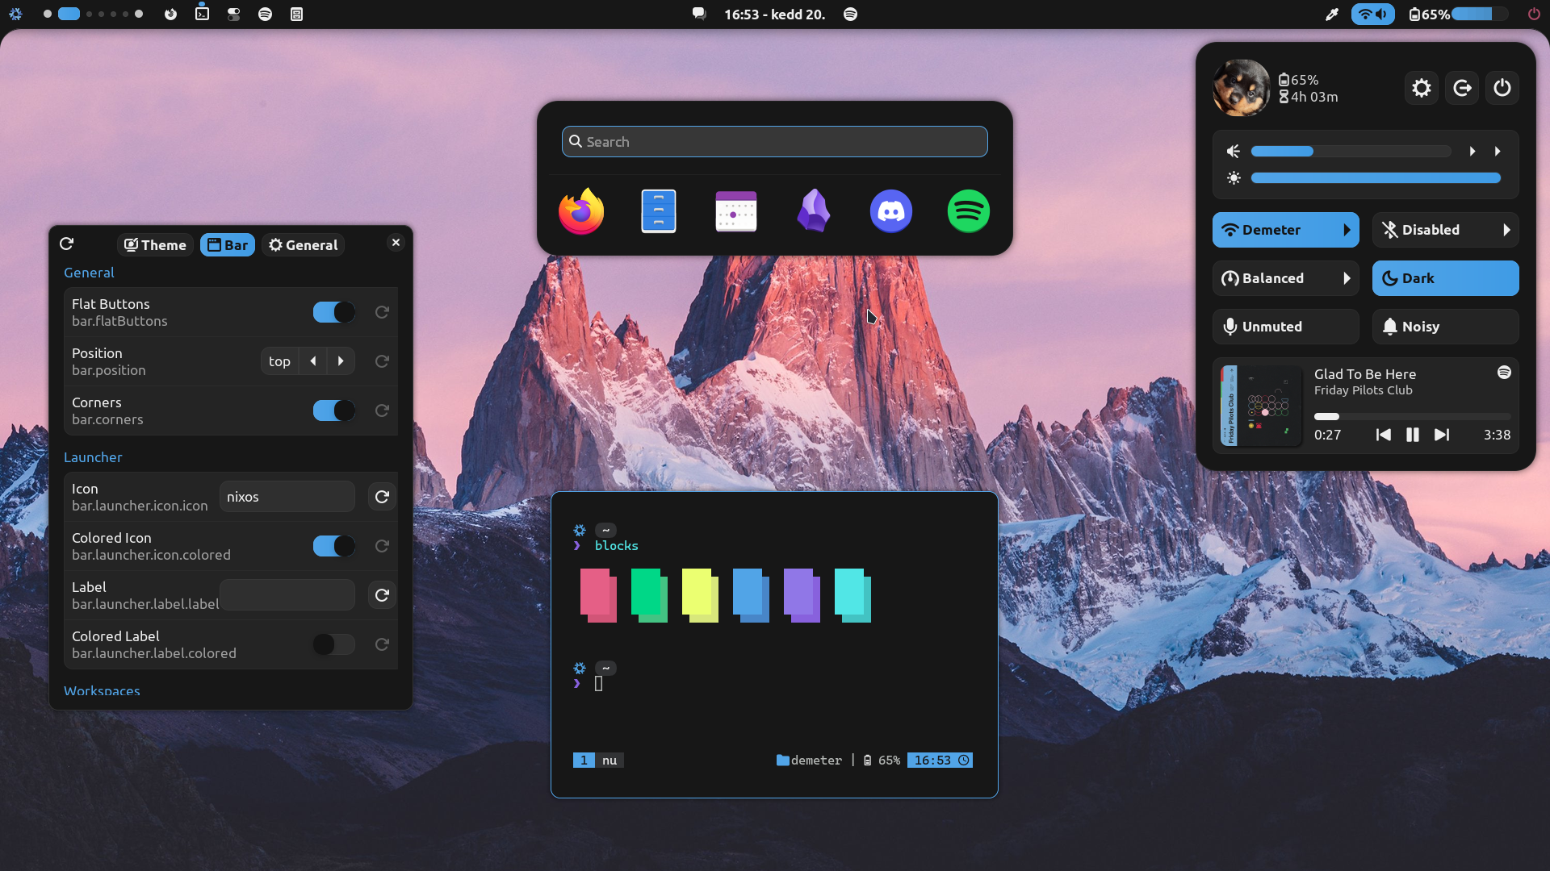Expand the Balanced power profile chooser
Viewport: 1550px width, 871px height.
point(1347,278)
